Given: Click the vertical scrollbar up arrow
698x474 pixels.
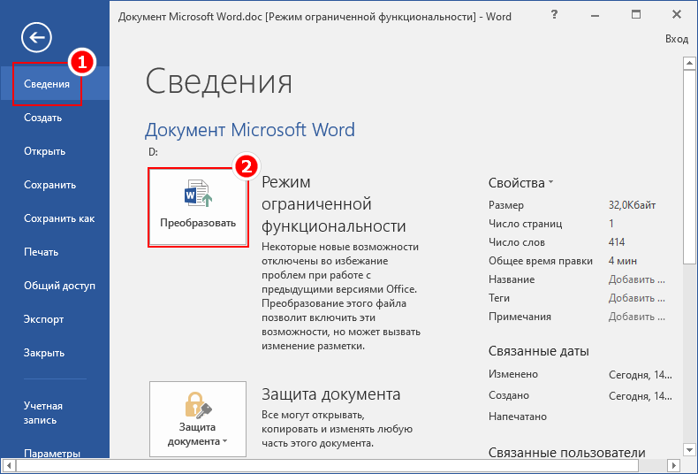Looking at the screenshot, I should coord(689,64).
